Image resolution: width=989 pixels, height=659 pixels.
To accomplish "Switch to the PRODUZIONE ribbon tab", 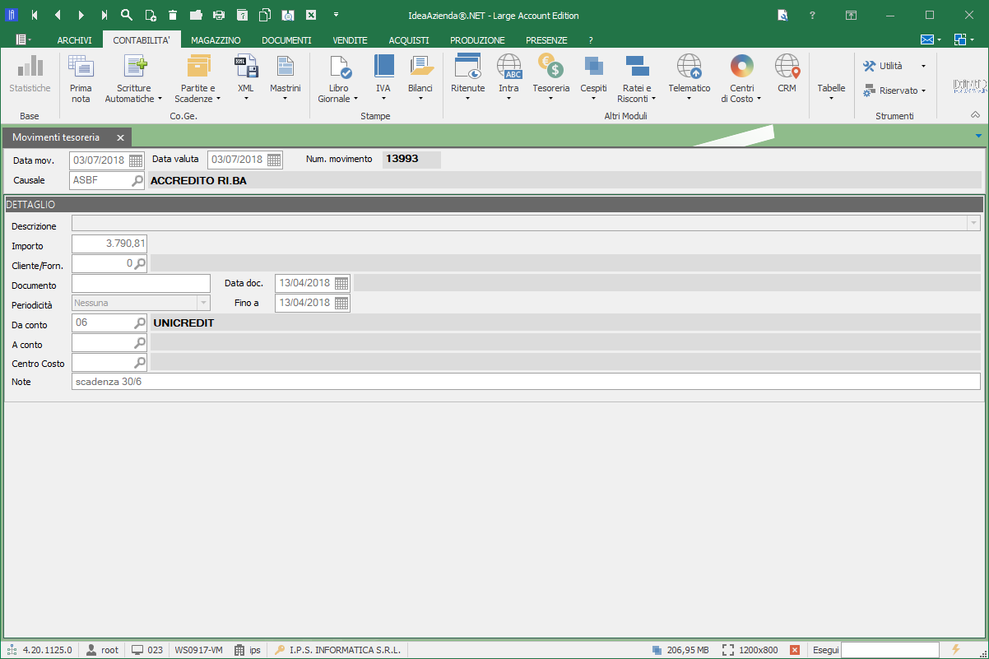I will tap(477, 40).
